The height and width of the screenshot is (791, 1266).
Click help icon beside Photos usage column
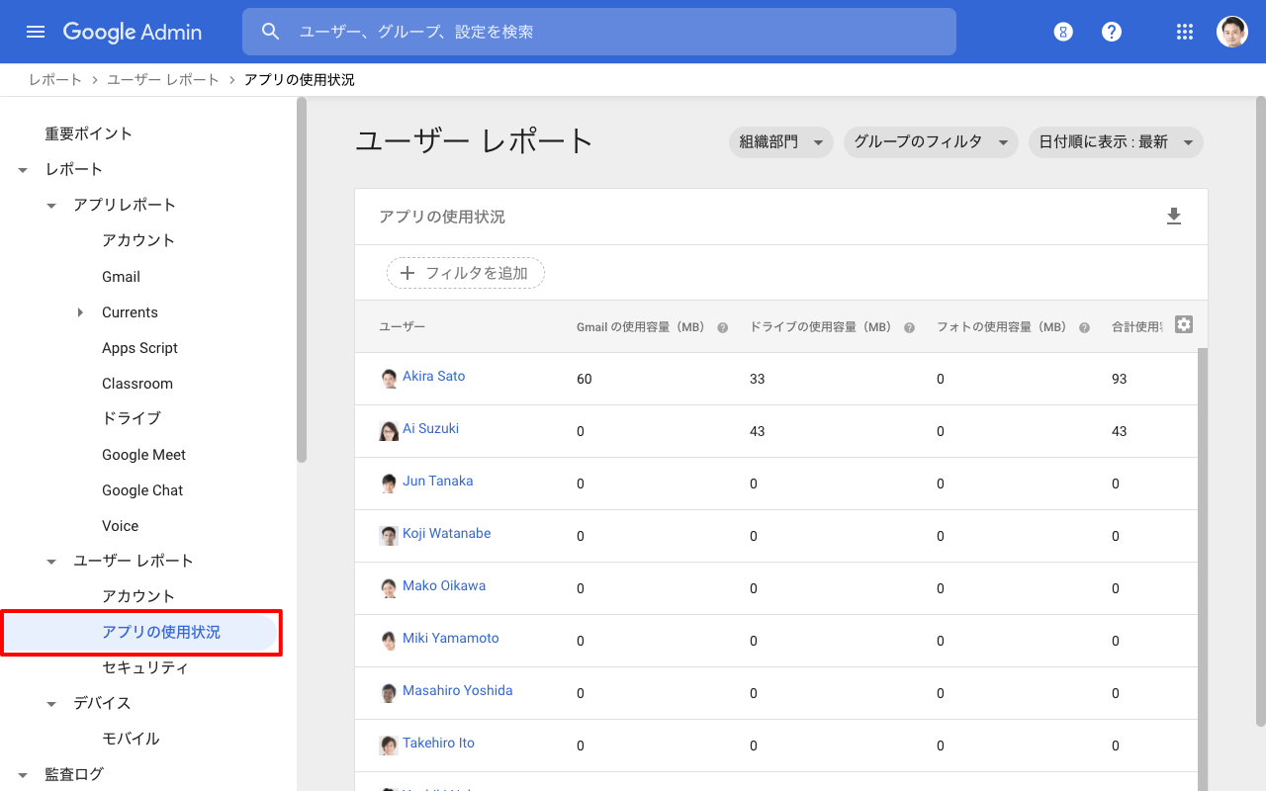[1085, 327]
